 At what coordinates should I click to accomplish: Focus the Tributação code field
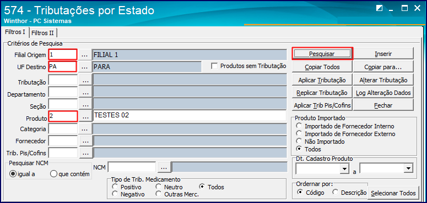pos(63,80)
